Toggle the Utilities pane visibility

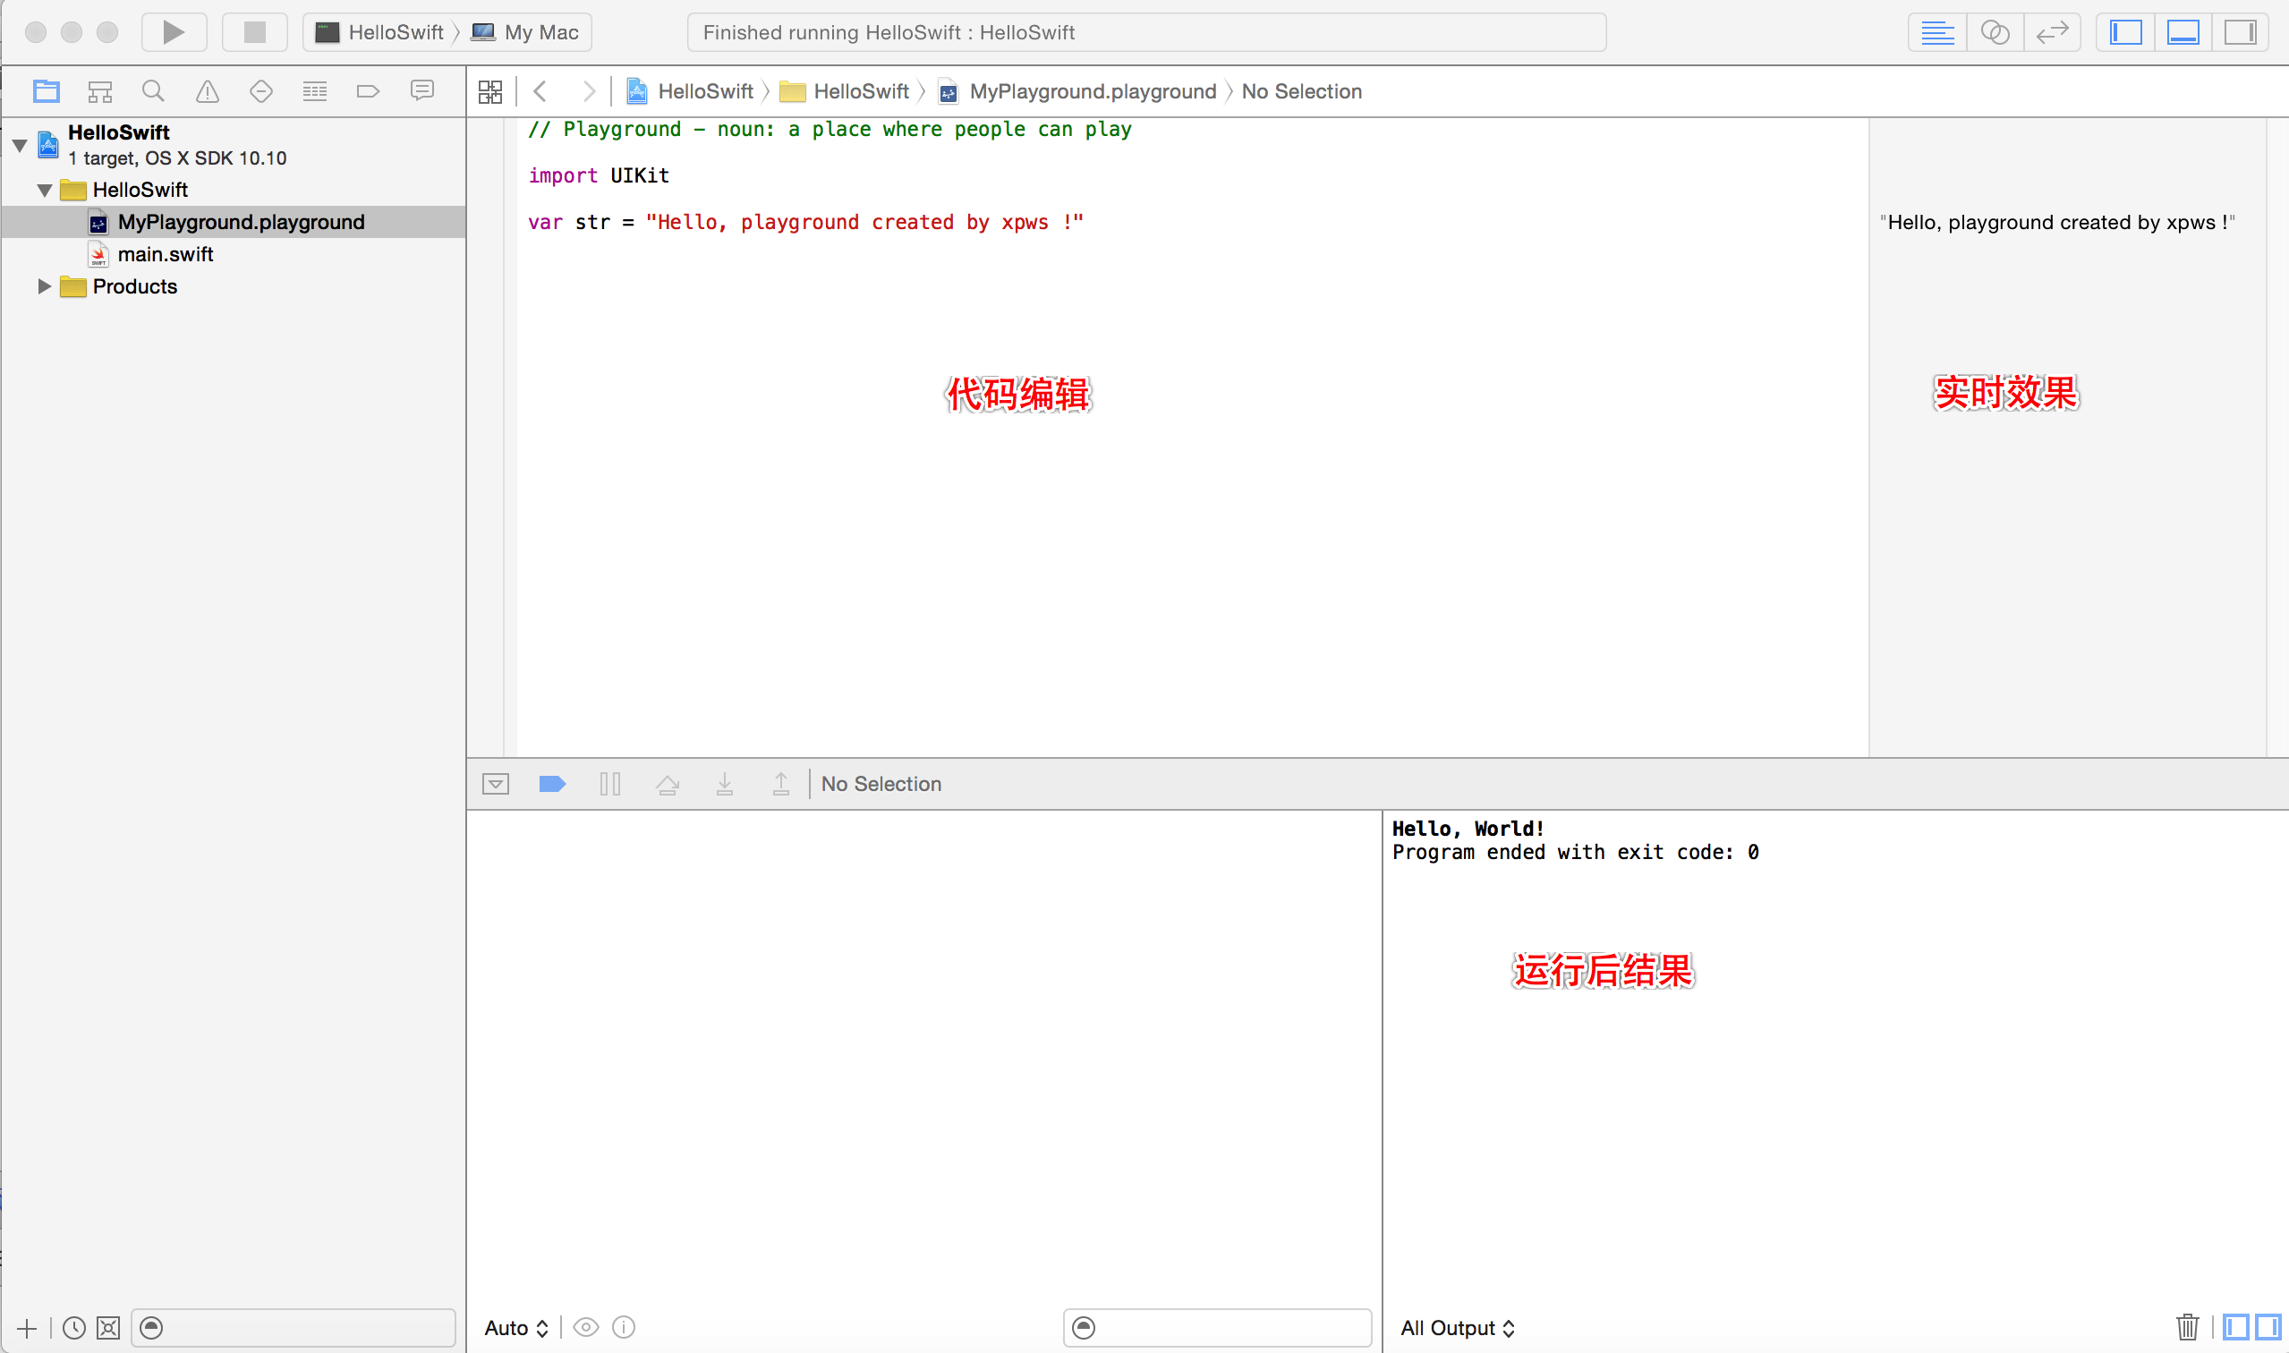pos(2240,33)
